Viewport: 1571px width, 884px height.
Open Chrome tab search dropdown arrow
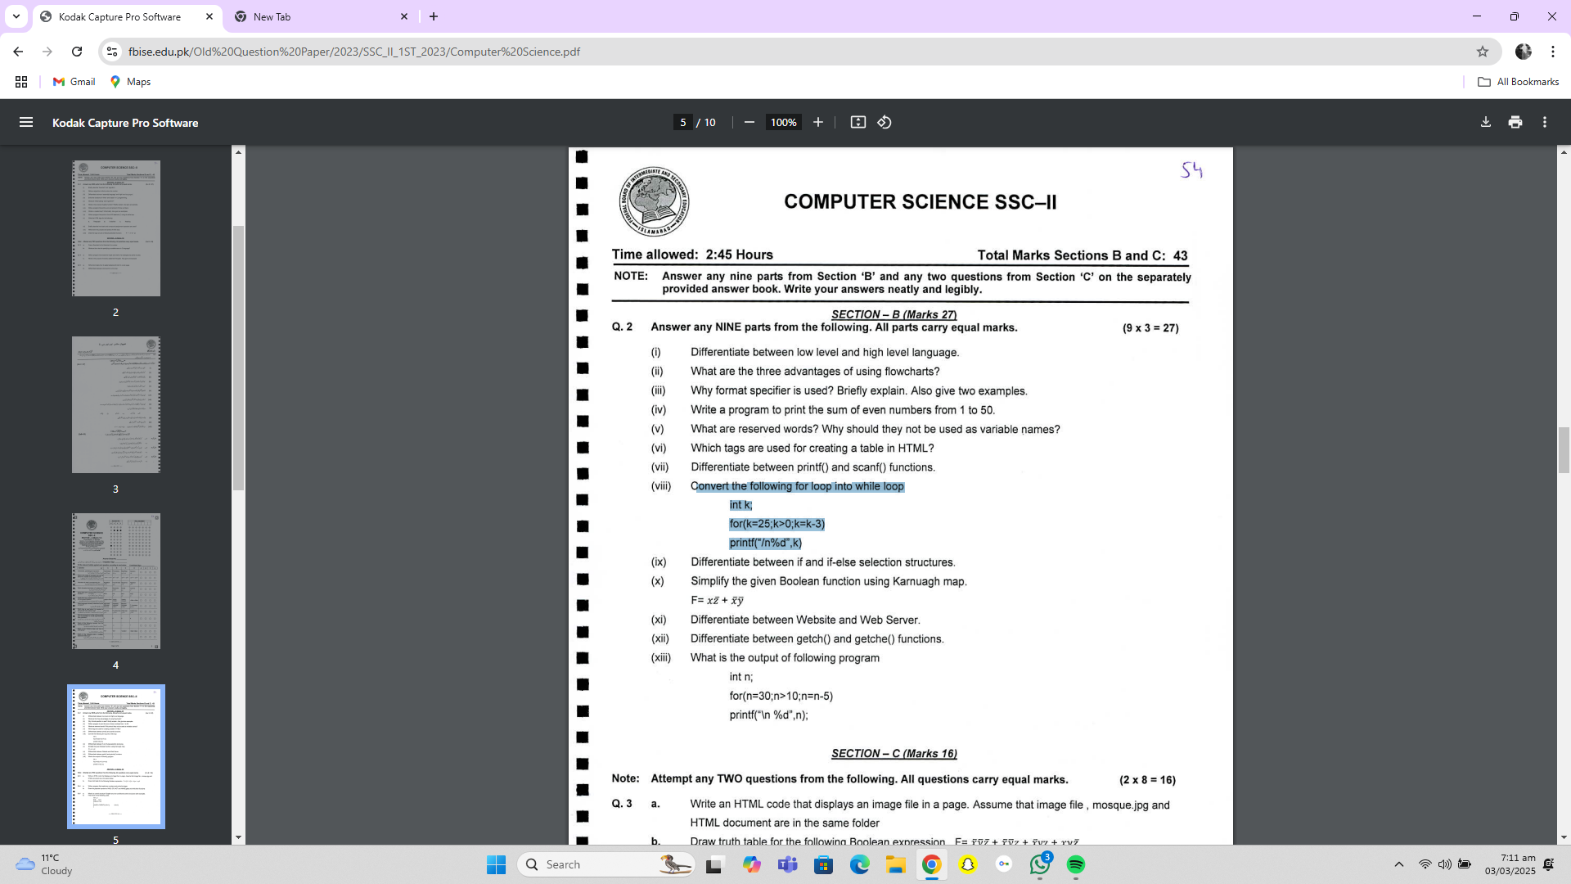[x=16, y=16]
